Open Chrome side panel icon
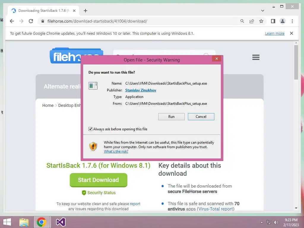The height and width of the screenshot is (228, 304). [x=273, y=21]
